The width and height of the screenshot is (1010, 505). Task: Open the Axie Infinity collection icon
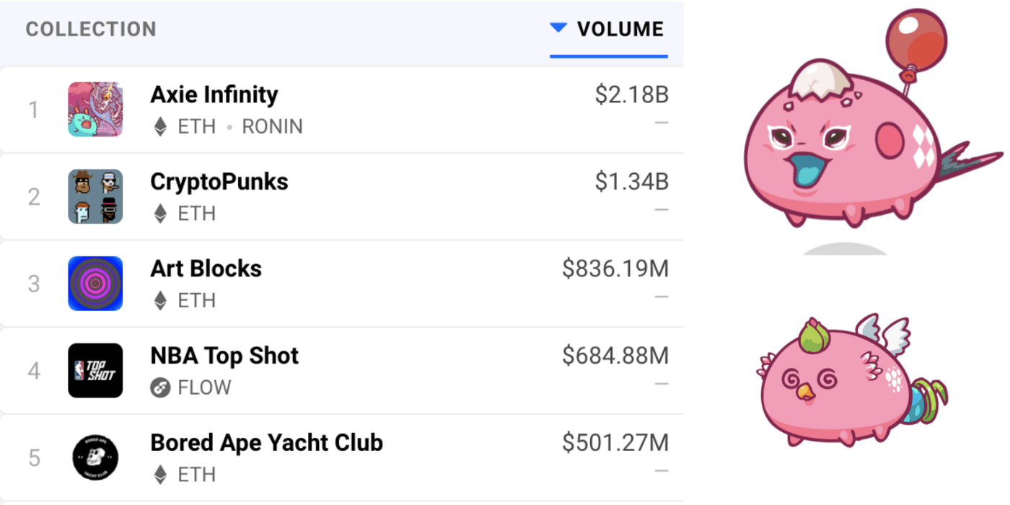pos(95,110)
